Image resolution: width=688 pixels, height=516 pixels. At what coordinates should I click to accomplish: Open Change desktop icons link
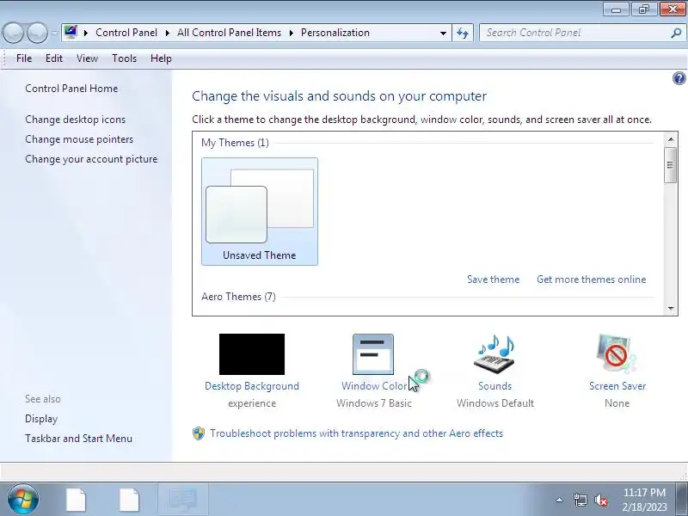[75, 120]
